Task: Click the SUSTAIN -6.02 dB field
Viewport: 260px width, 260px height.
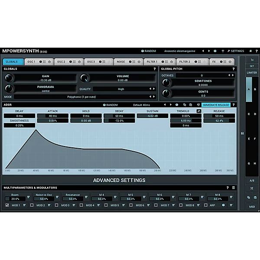Action: point(153,116)
